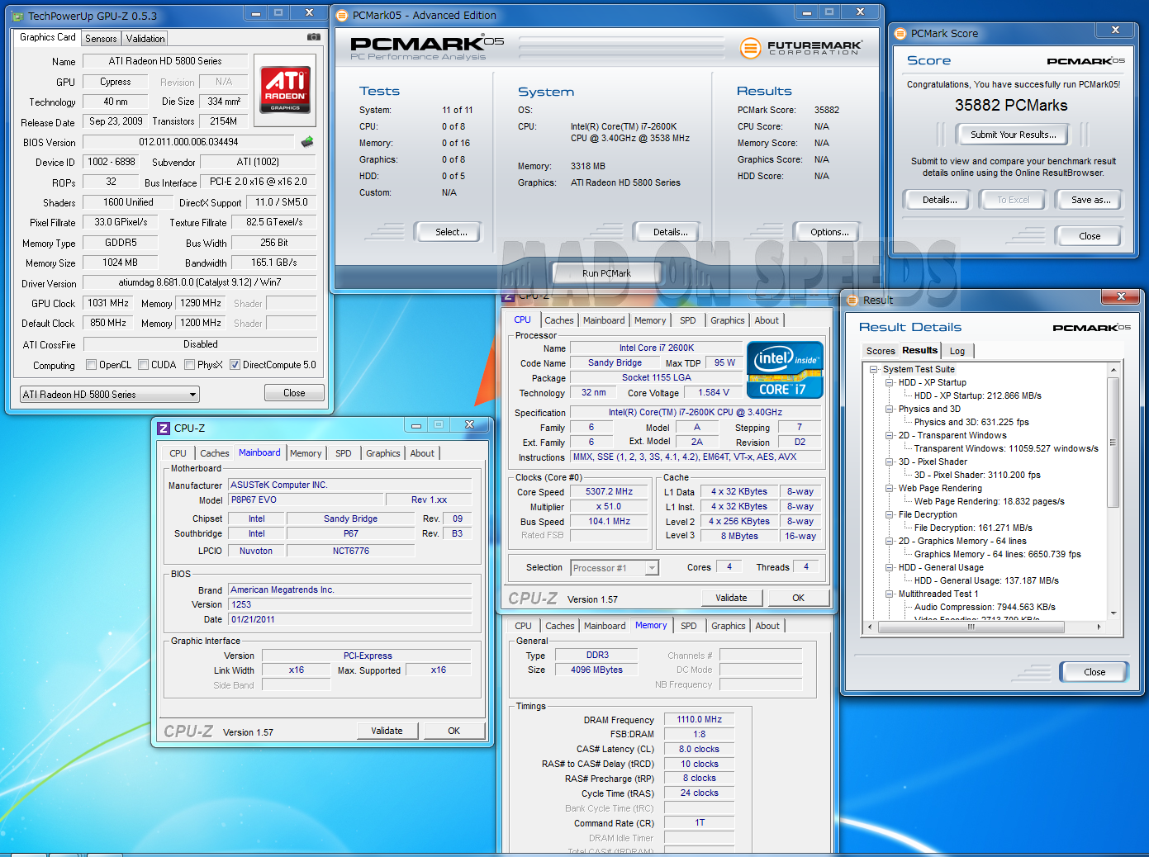Click the Core Speed value 5307.2 MHz

[x=609, y=491]
